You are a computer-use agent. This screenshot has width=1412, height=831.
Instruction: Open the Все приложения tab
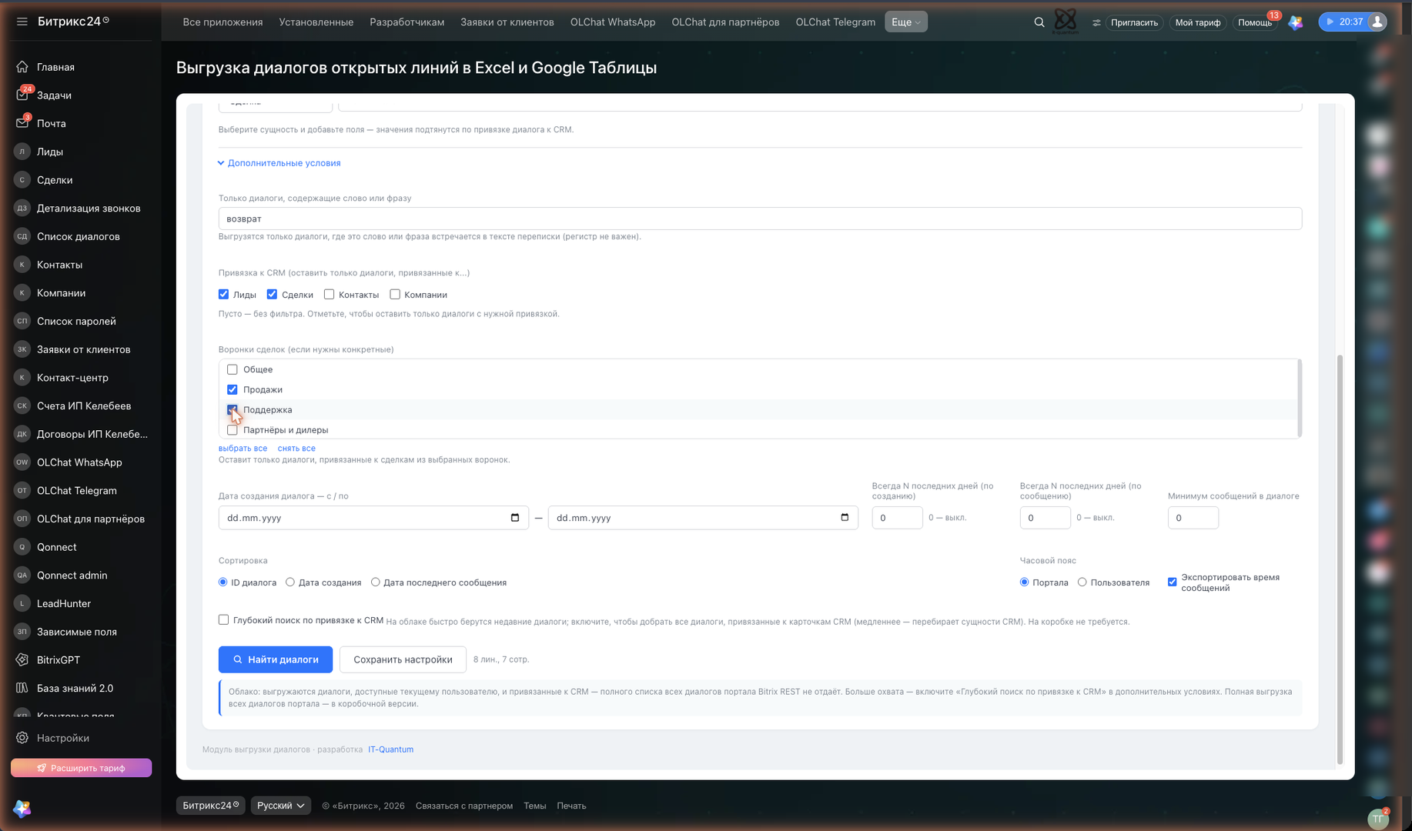(x=223, y=22)
